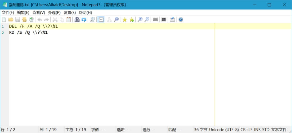Image resolution: width=292 pixels, height=133 pixels.
Task: Zoom out using the magnifier minus icon
Action: 147,19
